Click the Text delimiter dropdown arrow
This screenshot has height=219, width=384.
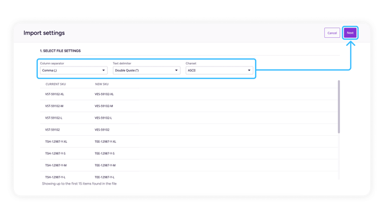176,71
